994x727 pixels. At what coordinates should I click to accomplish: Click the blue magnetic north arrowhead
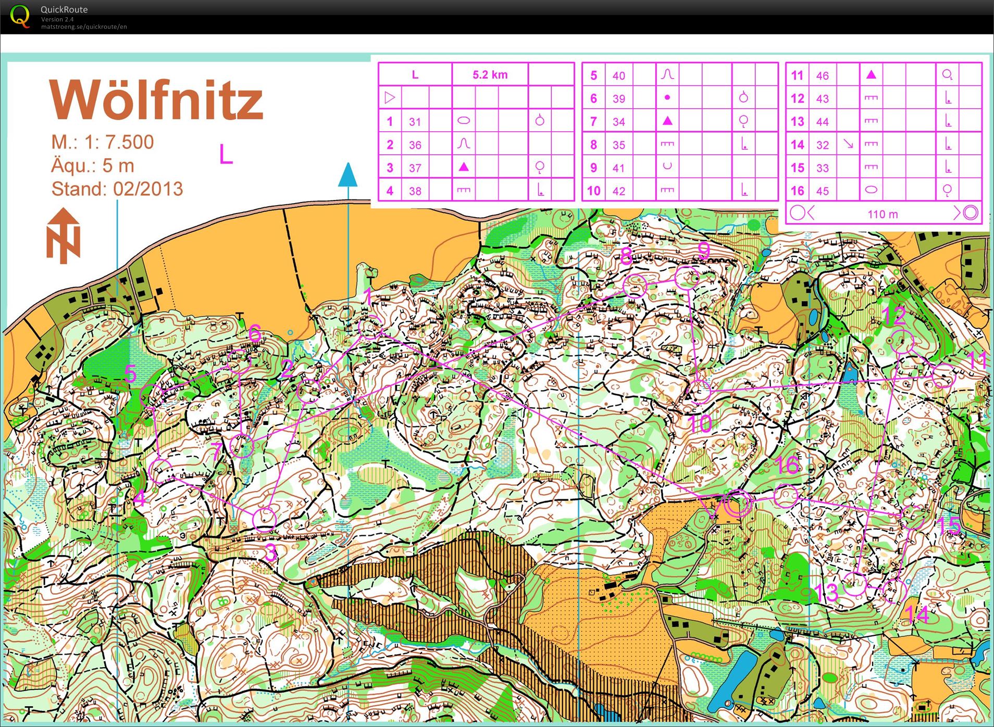pyautogui.click(x=347, y=174)
